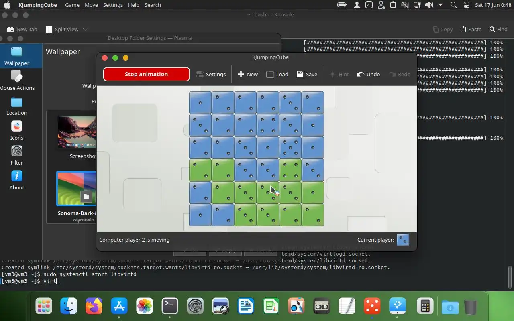Click the battery icon in system tray
Screen dimensions: 514x321
click(x=342, y=5)
